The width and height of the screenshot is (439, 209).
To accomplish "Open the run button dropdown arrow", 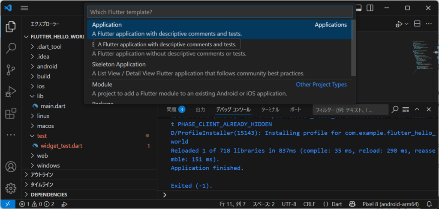I will pyautogui.click(x=406, y=24).
